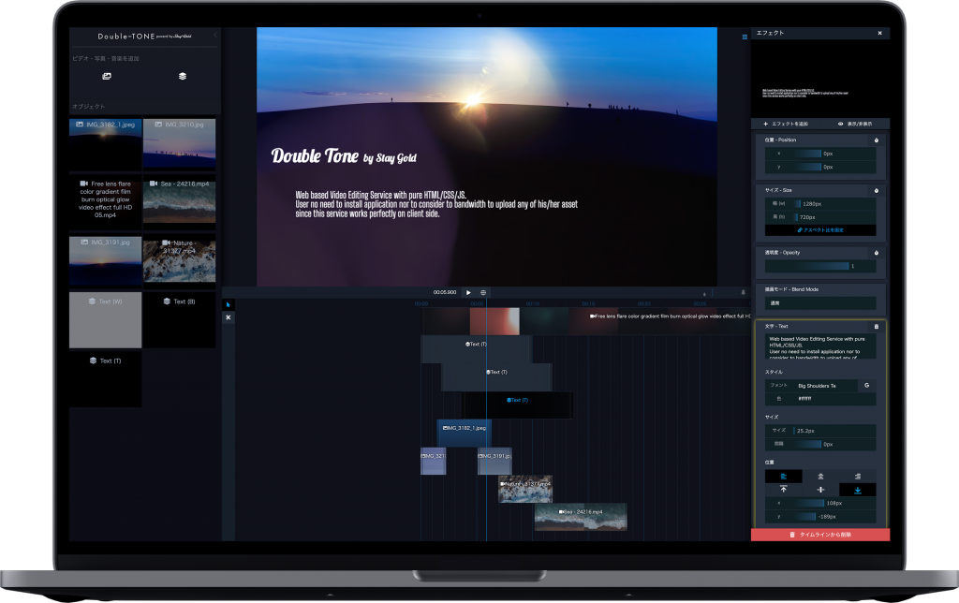Select the Sea - 24216.mp4 clip on the timeline

(x=581, y=517)
